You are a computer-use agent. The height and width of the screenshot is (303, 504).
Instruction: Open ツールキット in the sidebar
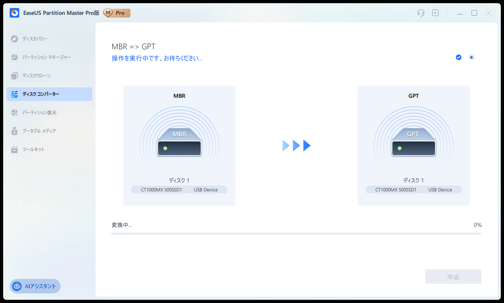(49, 149)
